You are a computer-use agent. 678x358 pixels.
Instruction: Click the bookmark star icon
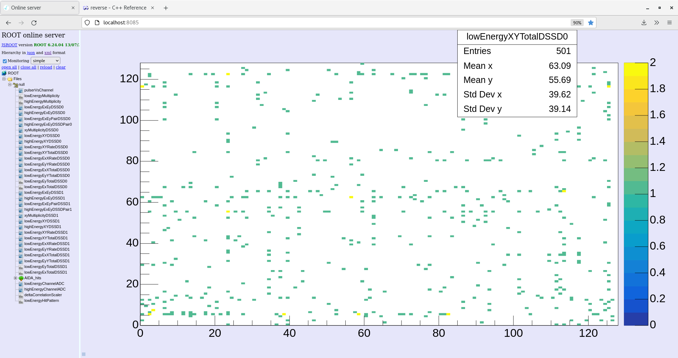click(591, 23)
